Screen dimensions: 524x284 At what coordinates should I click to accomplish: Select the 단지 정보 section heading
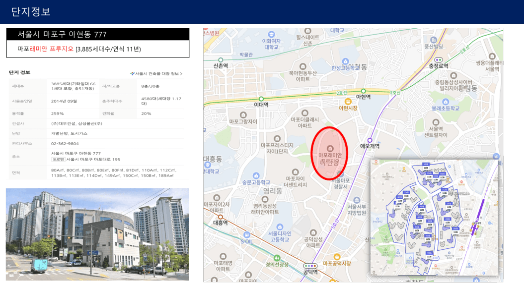(x=19, y=72)
